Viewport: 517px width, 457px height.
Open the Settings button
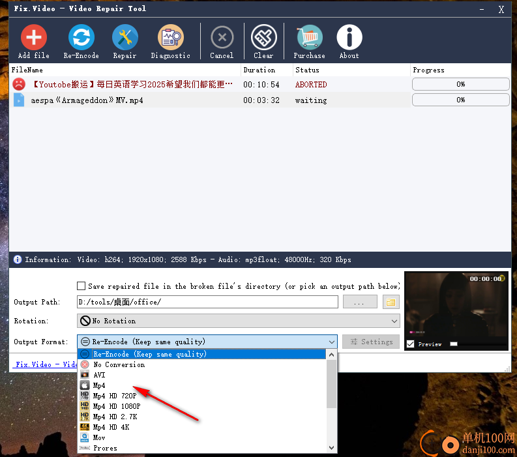pyautogui.click(x=371, y=342)
